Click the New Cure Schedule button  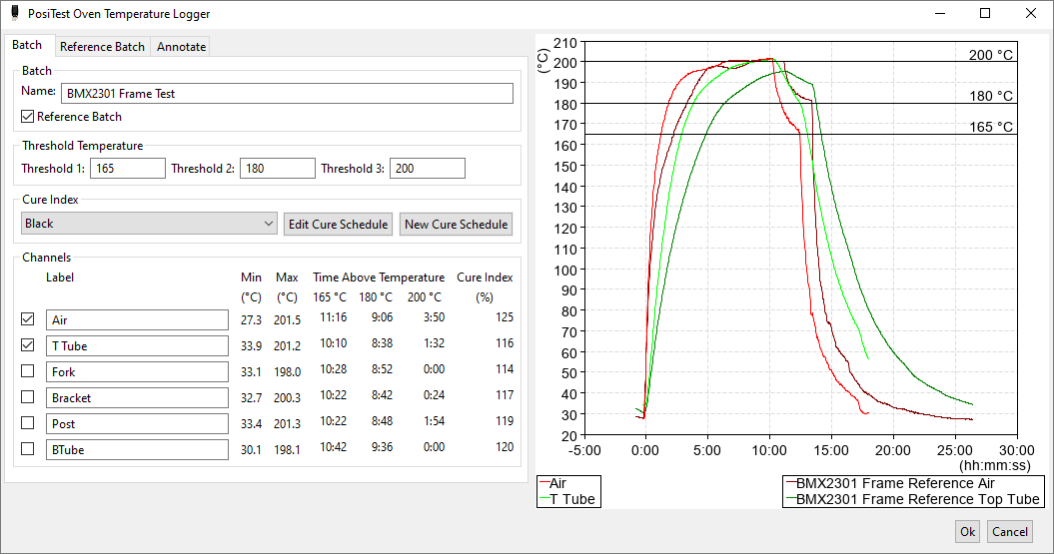[457, 225]
